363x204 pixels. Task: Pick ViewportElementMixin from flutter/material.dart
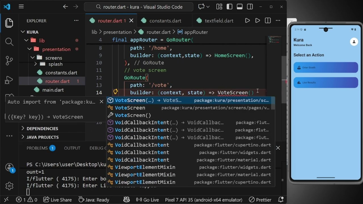point(189,175)
